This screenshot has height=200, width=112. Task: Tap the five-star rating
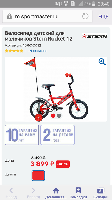[x=14, y=51]
